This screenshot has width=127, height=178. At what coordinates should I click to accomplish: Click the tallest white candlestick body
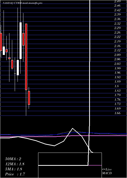tap(21, 41)
